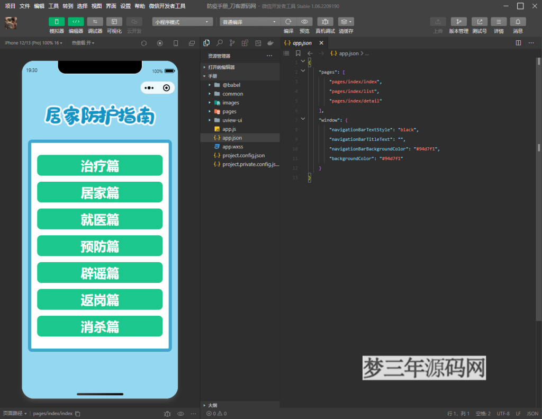Open the search icon in the sidebar
Viewport: 542px width, 419px height.
[x=219, y=43]
